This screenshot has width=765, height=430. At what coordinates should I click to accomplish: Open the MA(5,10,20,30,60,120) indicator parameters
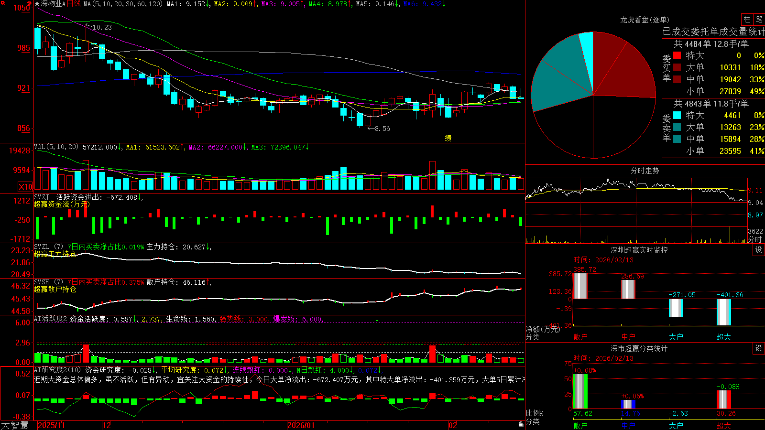(123, 4)
